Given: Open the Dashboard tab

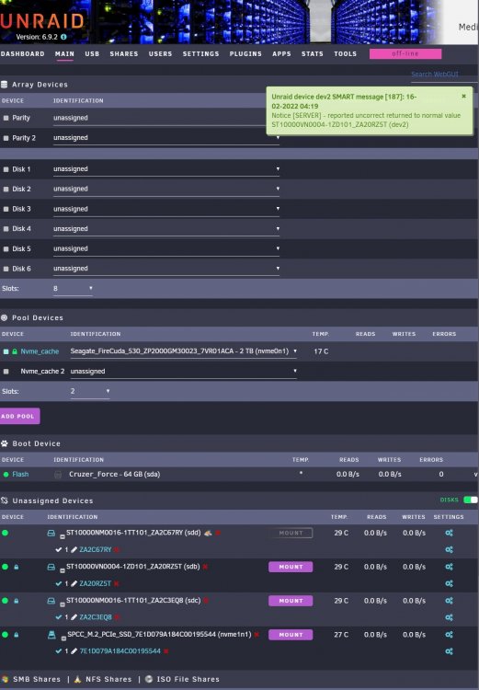Looking at the screenshot, I should coord(22,53).
